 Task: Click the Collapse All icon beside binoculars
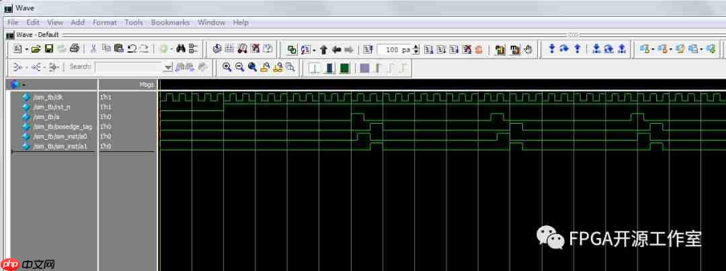click(194, 48)
